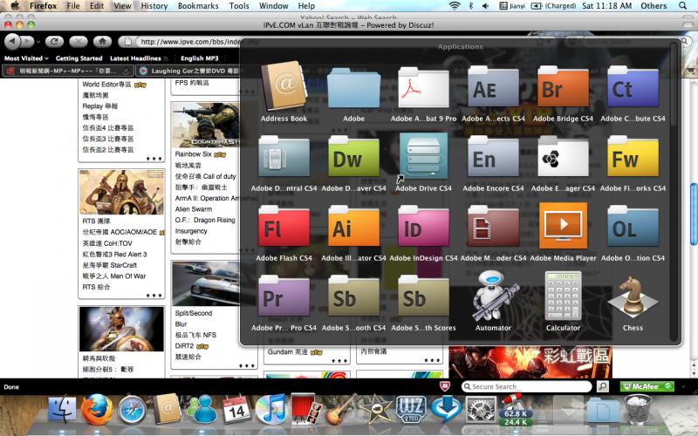Expand the Gundam box ellipsis
The image size is (698, 436).
tap(339, 361)
